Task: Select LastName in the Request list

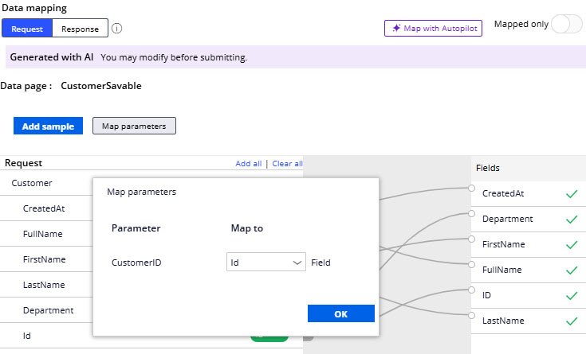Action: [44, 285]
